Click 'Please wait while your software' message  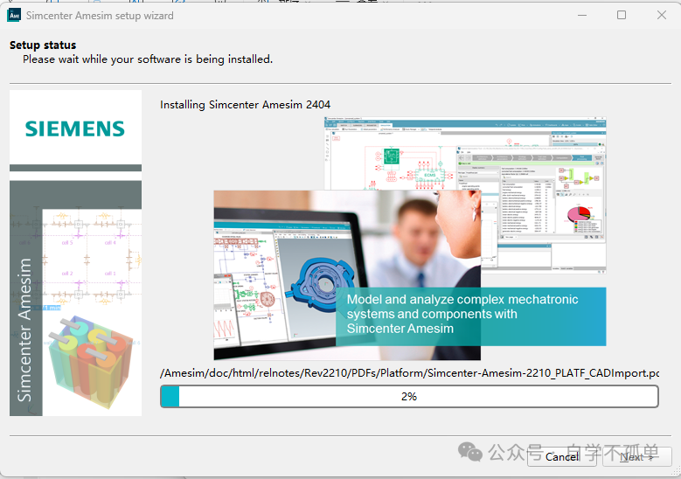[x=148, y=59]
